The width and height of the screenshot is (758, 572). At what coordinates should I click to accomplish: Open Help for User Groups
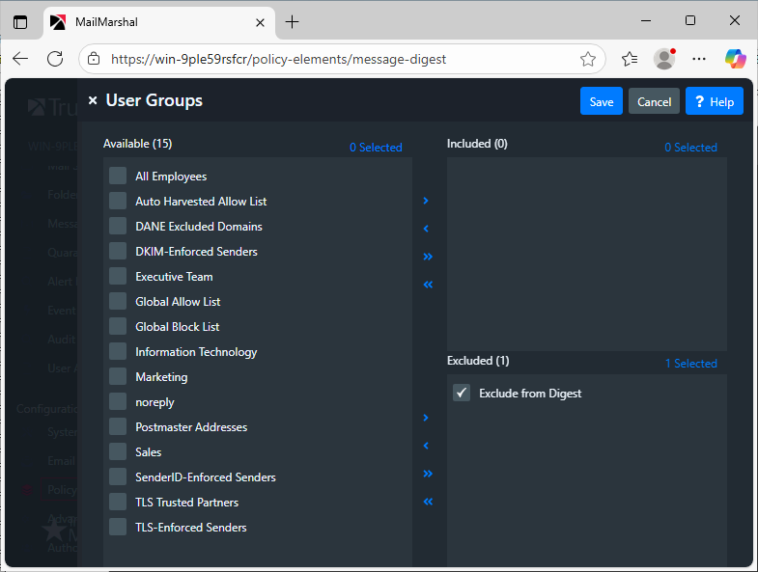714,101
